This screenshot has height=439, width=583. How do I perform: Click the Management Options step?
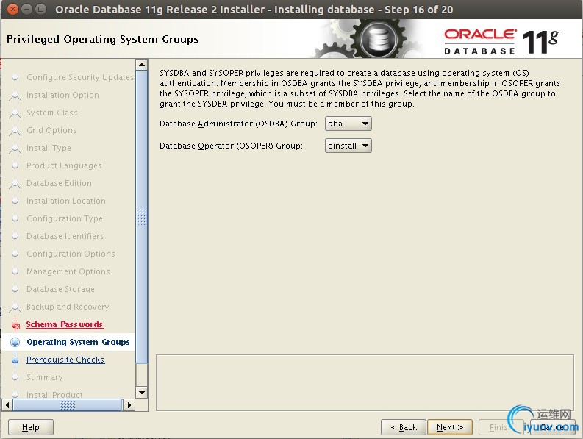click(x=68, y=271)
